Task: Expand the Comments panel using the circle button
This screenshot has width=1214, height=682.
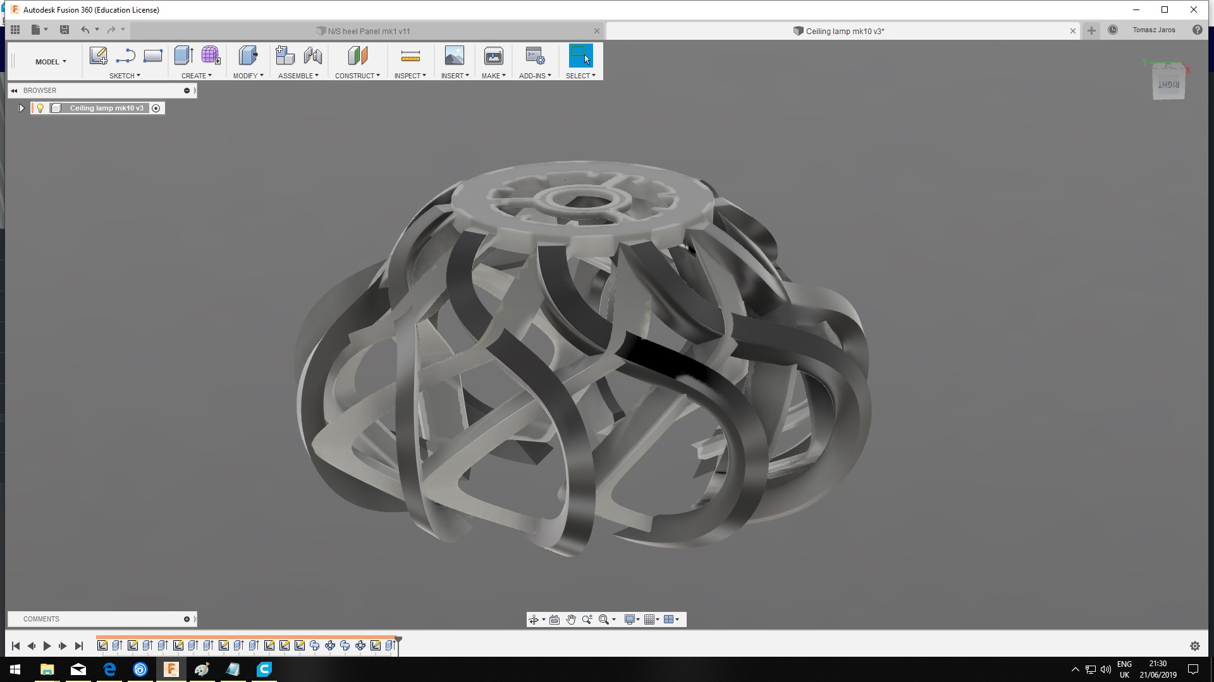Action: tap(187, 619)
